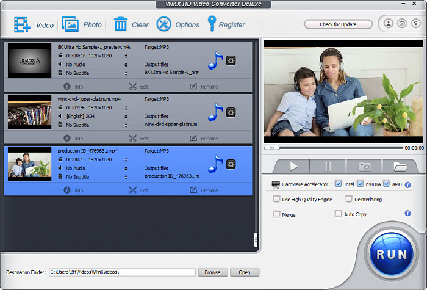
Task: Show Info for 8K Ultra Hd Sample
Action: coord(73,87)
